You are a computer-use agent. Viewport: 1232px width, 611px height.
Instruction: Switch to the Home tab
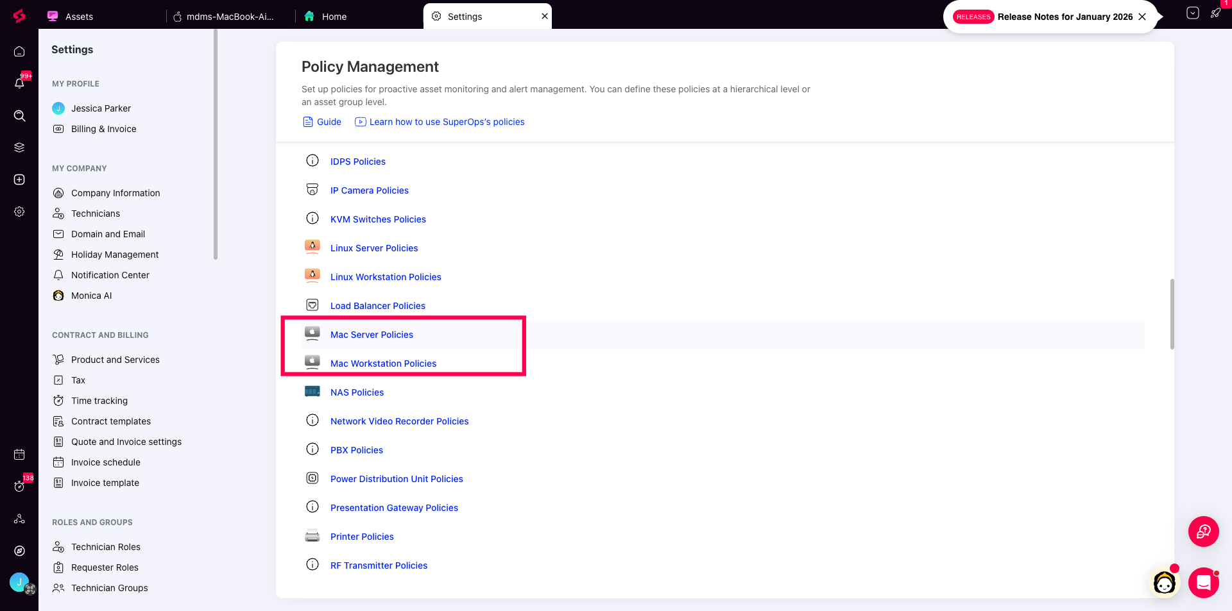[334, 17]
